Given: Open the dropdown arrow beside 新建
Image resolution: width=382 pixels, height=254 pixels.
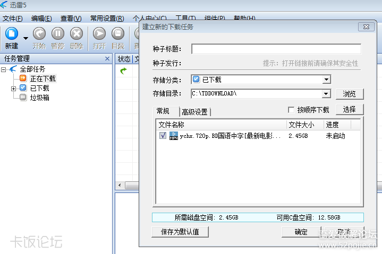Looking at the screenshot, I should pos(26,39).
